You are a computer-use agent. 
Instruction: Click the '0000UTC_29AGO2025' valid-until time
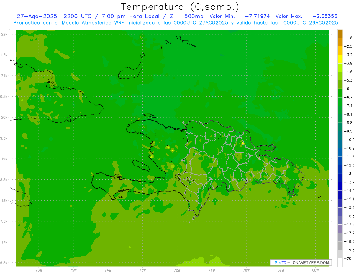coord(310,23)
